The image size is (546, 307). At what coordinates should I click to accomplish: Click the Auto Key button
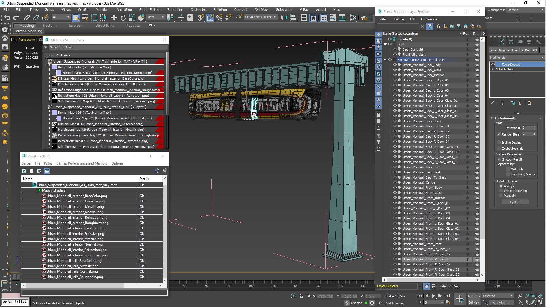[474, 296]
